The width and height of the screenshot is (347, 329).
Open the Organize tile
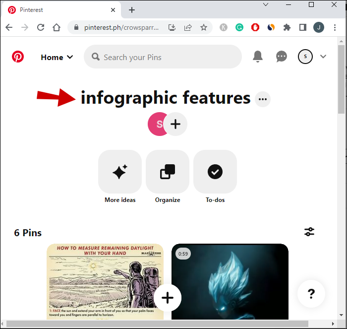(168, 172)
